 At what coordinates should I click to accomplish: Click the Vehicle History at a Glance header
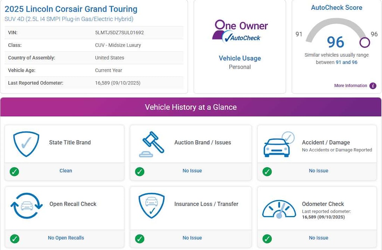click(x=191, y=107)
